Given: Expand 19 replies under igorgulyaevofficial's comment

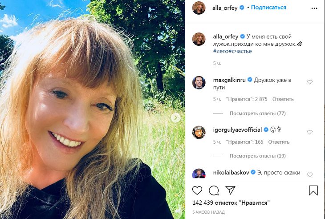Looking at the screenshot, I should (x=257, y=156).
